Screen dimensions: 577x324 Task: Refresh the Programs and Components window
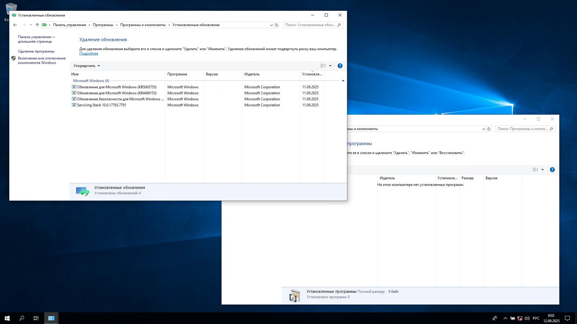489,129
